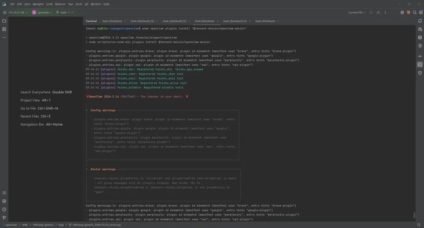Switch to bash (/bin/bash) (3) tab
The image size is (424, 228).
click(x=174, y=21)
